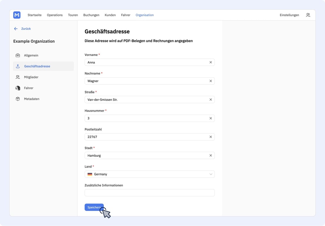325x226 pixels.
Task: Clear the Stadt field with X
Action: 211,155
